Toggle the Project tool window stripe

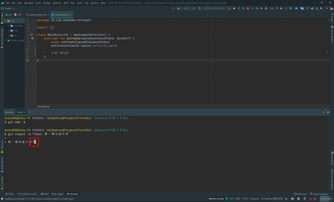pos(2,18)
